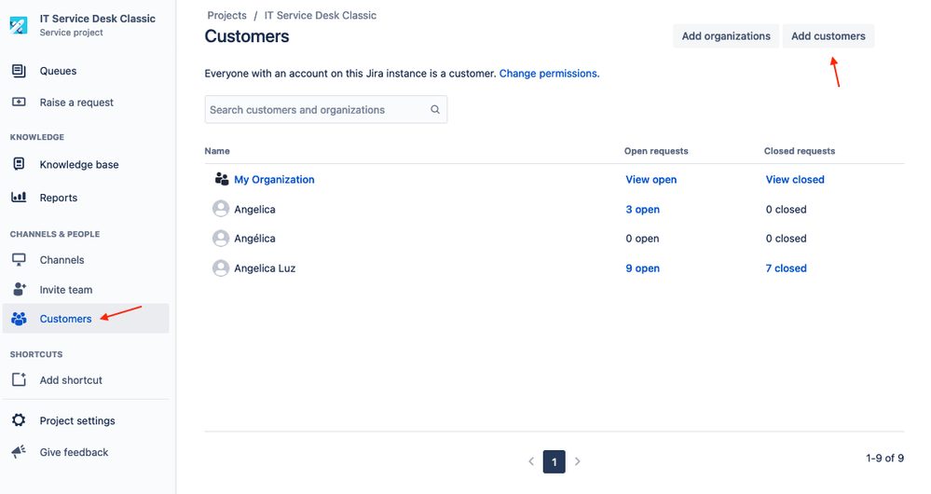Click the search magnifier icon
This screenshot has width=931, height=494.
pyautogui.click(x=435, y=109)
